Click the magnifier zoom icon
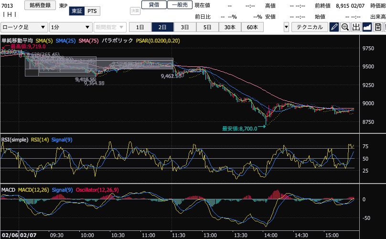Image resolution: width=386 pixels, height=239 pixels. coord(345,27)
